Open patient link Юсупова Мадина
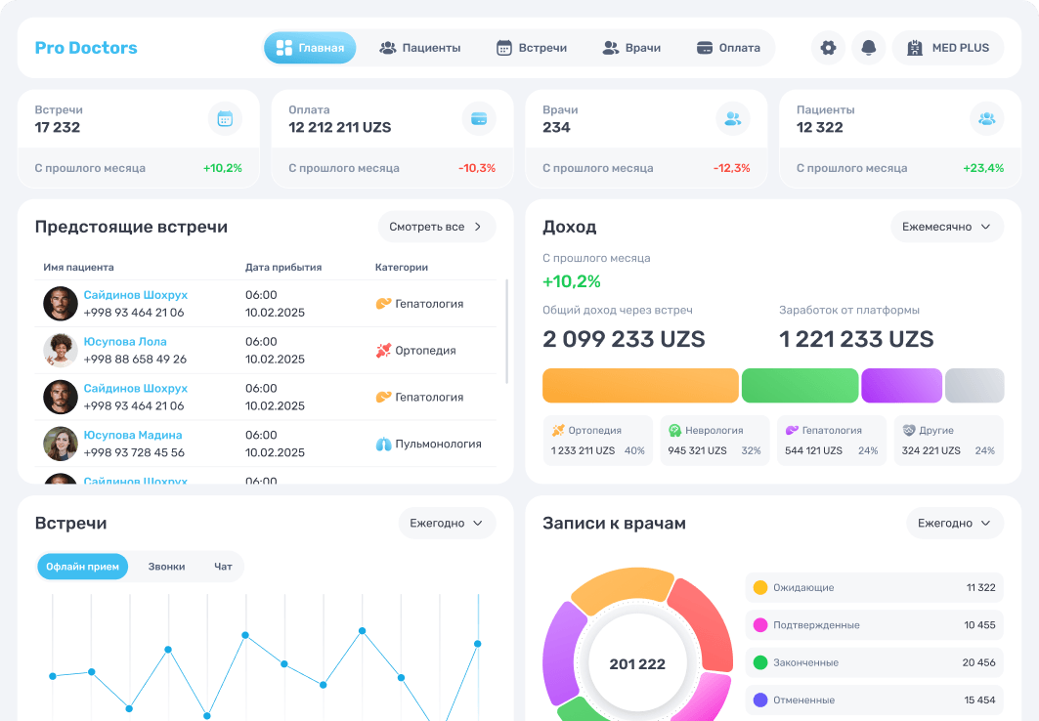The height and width of the screenshot is (721, 1039). [133, 435]
